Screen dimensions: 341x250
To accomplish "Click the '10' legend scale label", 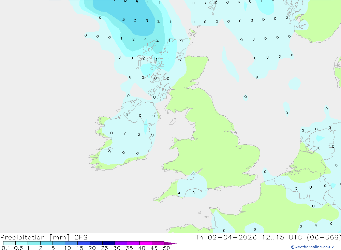I will tap(68, 248).
